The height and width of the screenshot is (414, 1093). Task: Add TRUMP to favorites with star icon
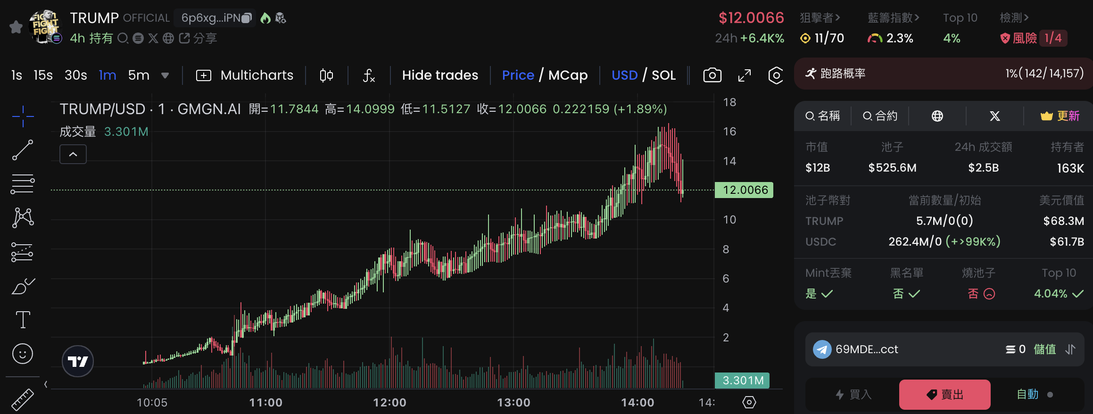(x=16, y=27)
